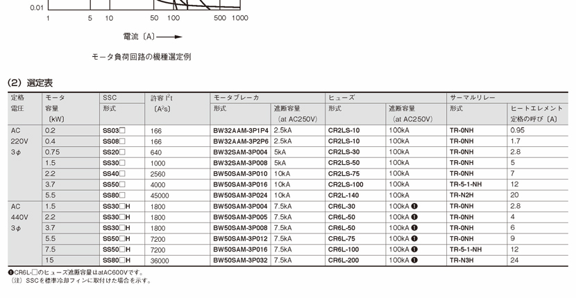Click the motor capacity "0.75"
Image resolution: width=576 pixels, height=298 pixels.
click(53, 152)
